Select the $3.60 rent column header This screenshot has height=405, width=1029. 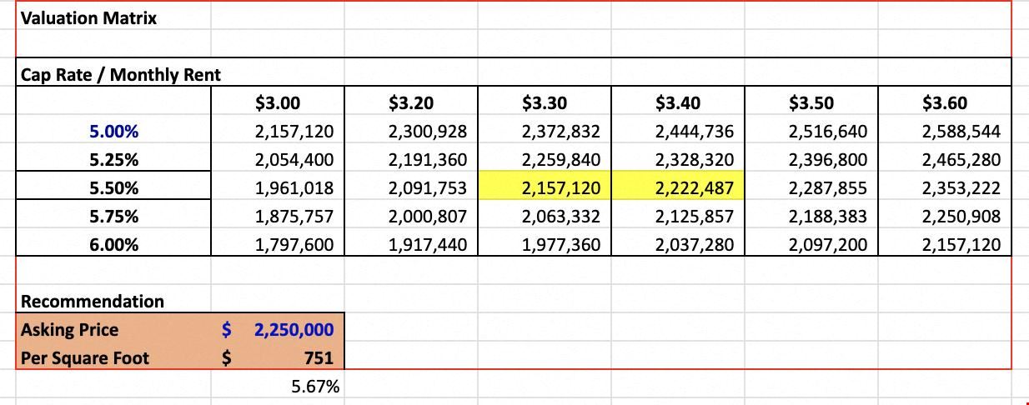tap(945, 103)
